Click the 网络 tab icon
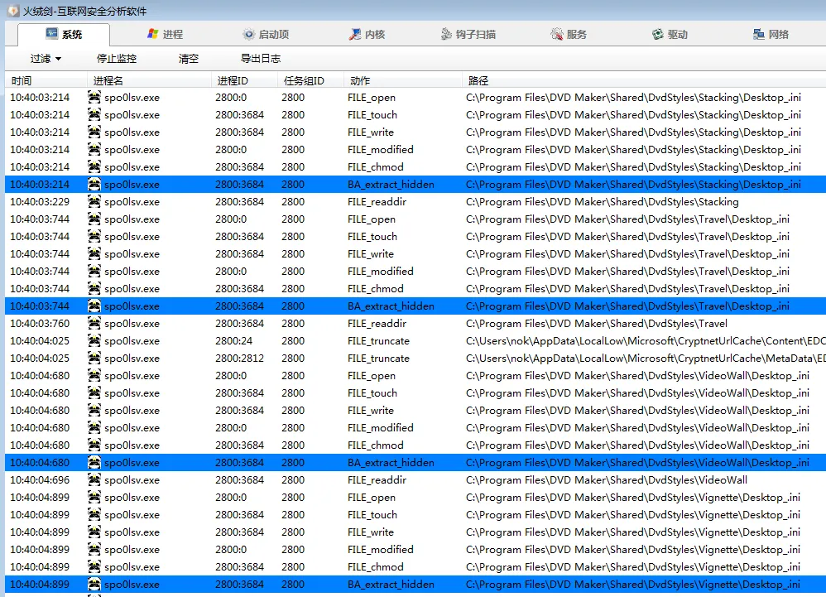The height and width of the screenshot is (597, 826). pyautogui.click(x=758, y=34)
